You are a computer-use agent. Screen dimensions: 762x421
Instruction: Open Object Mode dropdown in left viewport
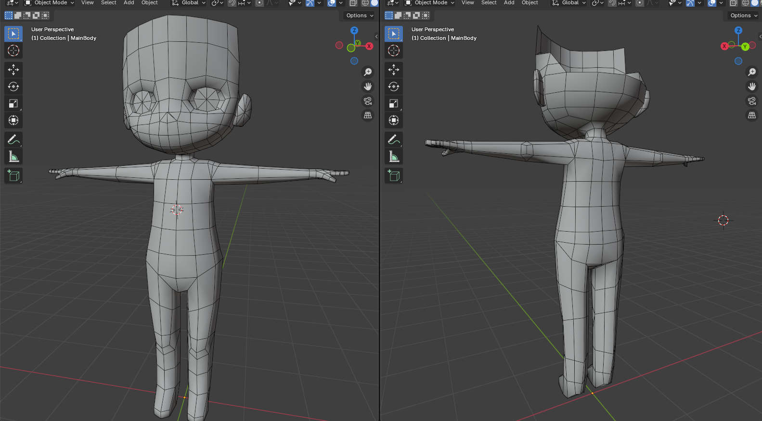pos(50,3)
